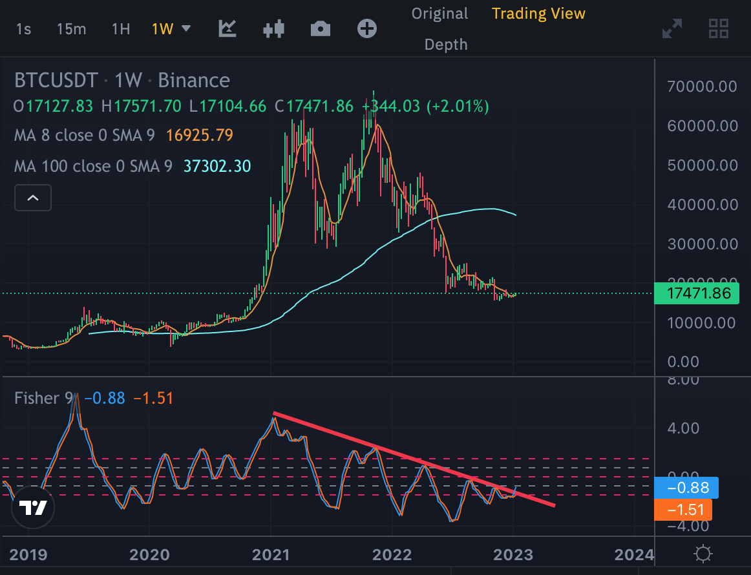
Task: Click the BTCUSDT symbol title
Action: 56,80
